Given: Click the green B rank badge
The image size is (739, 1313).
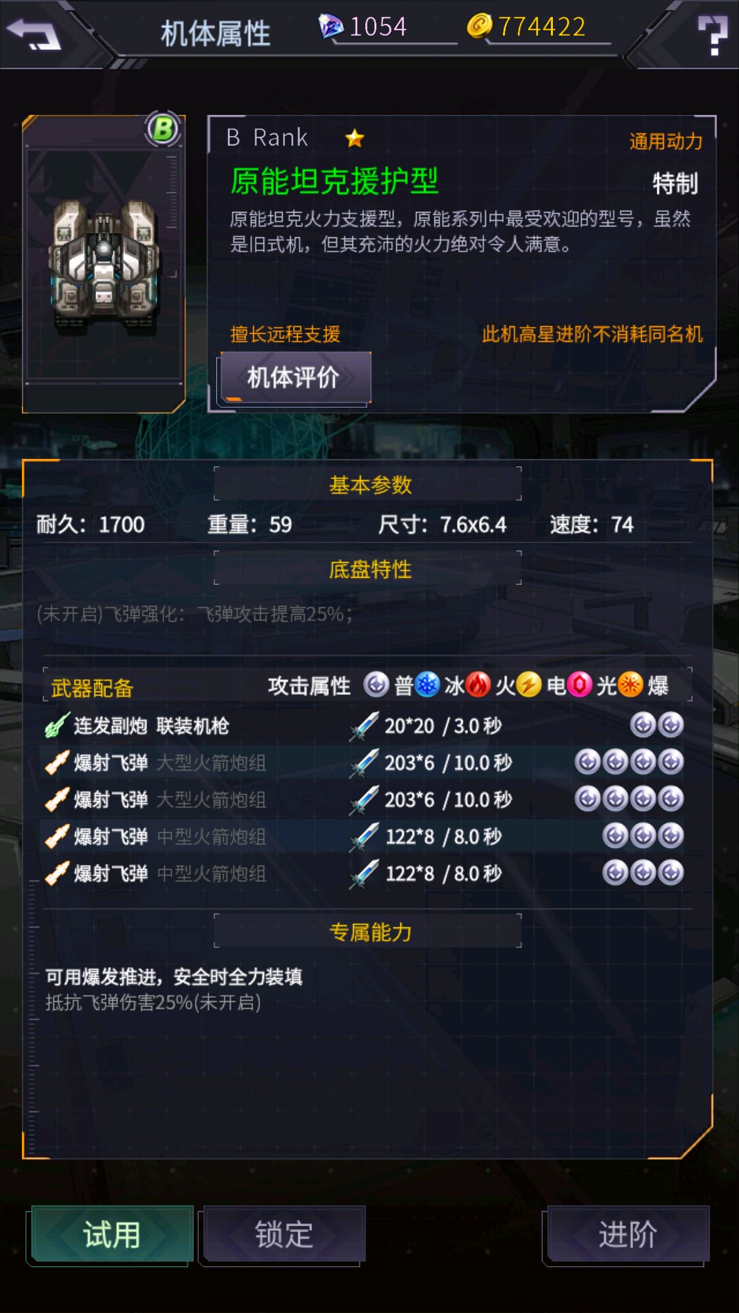Looking at the screenshot, I should pos(163,129).
